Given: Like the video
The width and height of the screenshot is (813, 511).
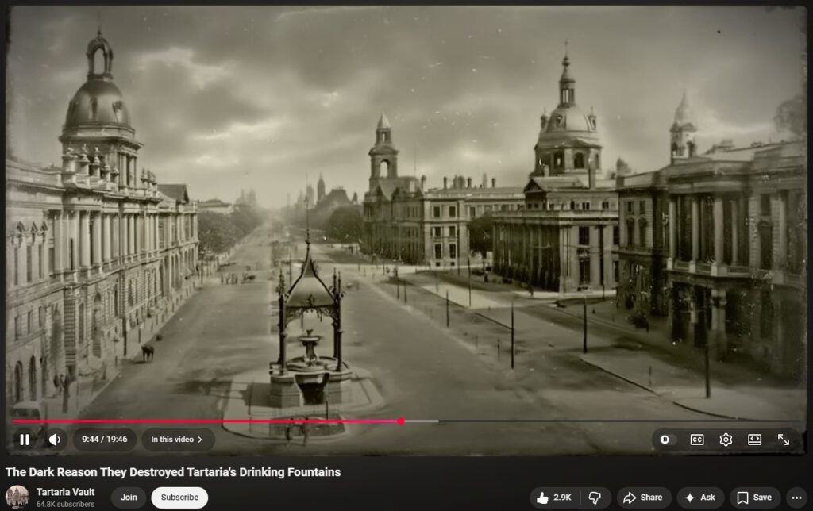Looking at the screenshot, I should click(554, 498).
